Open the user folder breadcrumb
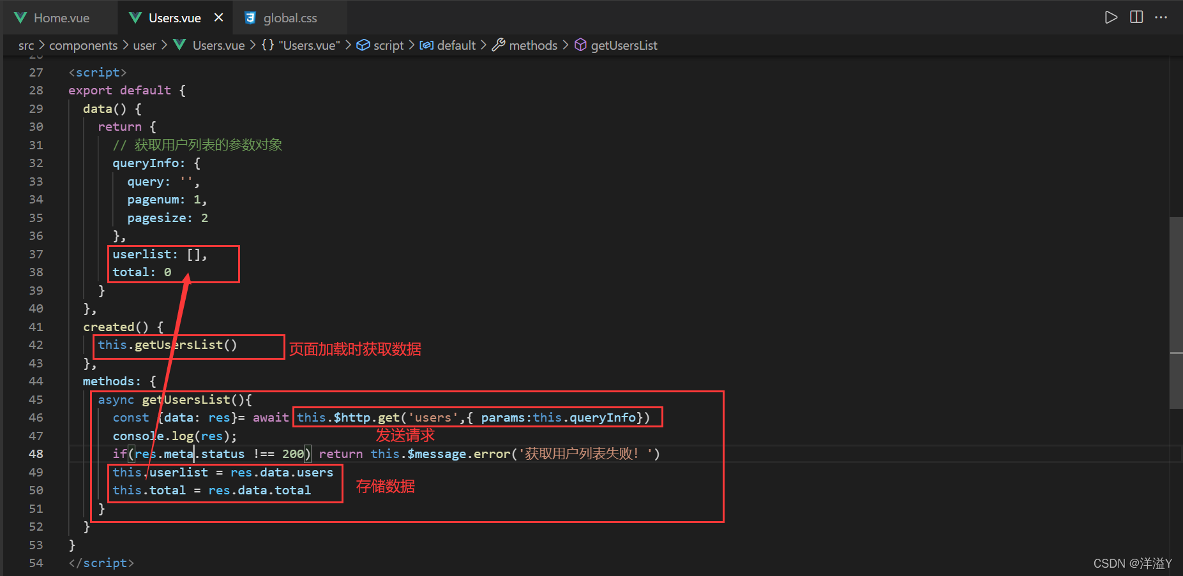1183x576 pixels. pos(144,45)
